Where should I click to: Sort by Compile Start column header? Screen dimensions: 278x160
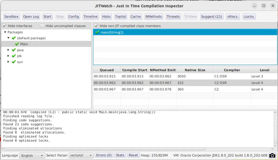(135, 70)
